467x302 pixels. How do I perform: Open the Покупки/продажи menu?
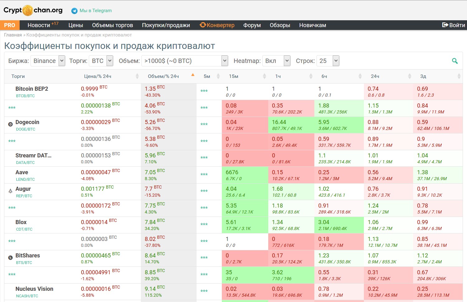(166, 25)
